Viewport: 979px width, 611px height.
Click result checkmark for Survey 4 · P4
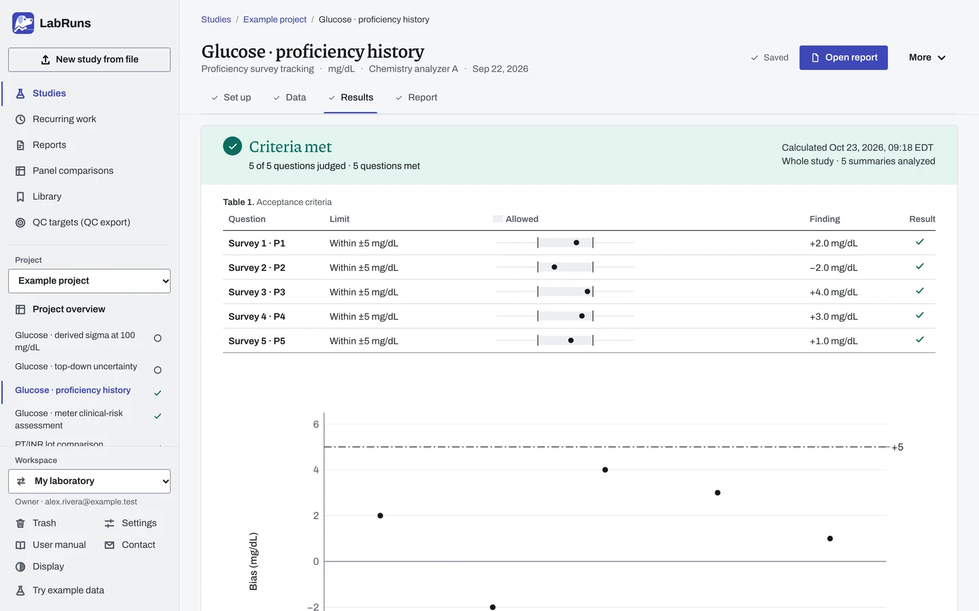click(x=920, y=316)
